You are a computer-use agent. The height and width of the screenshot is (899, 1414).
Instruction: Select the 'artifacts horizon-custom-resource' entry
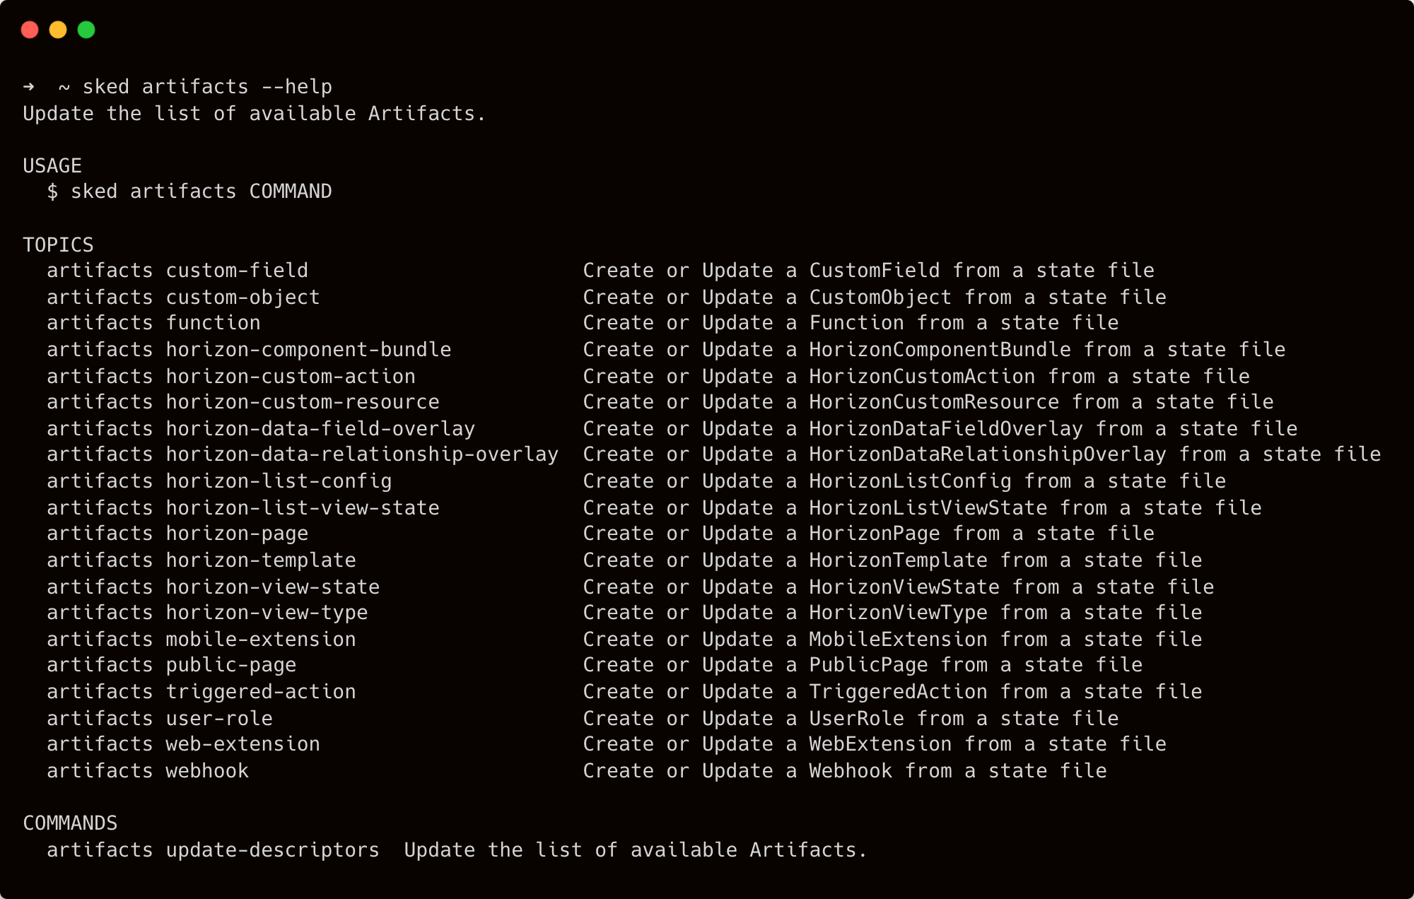(241, 401)
